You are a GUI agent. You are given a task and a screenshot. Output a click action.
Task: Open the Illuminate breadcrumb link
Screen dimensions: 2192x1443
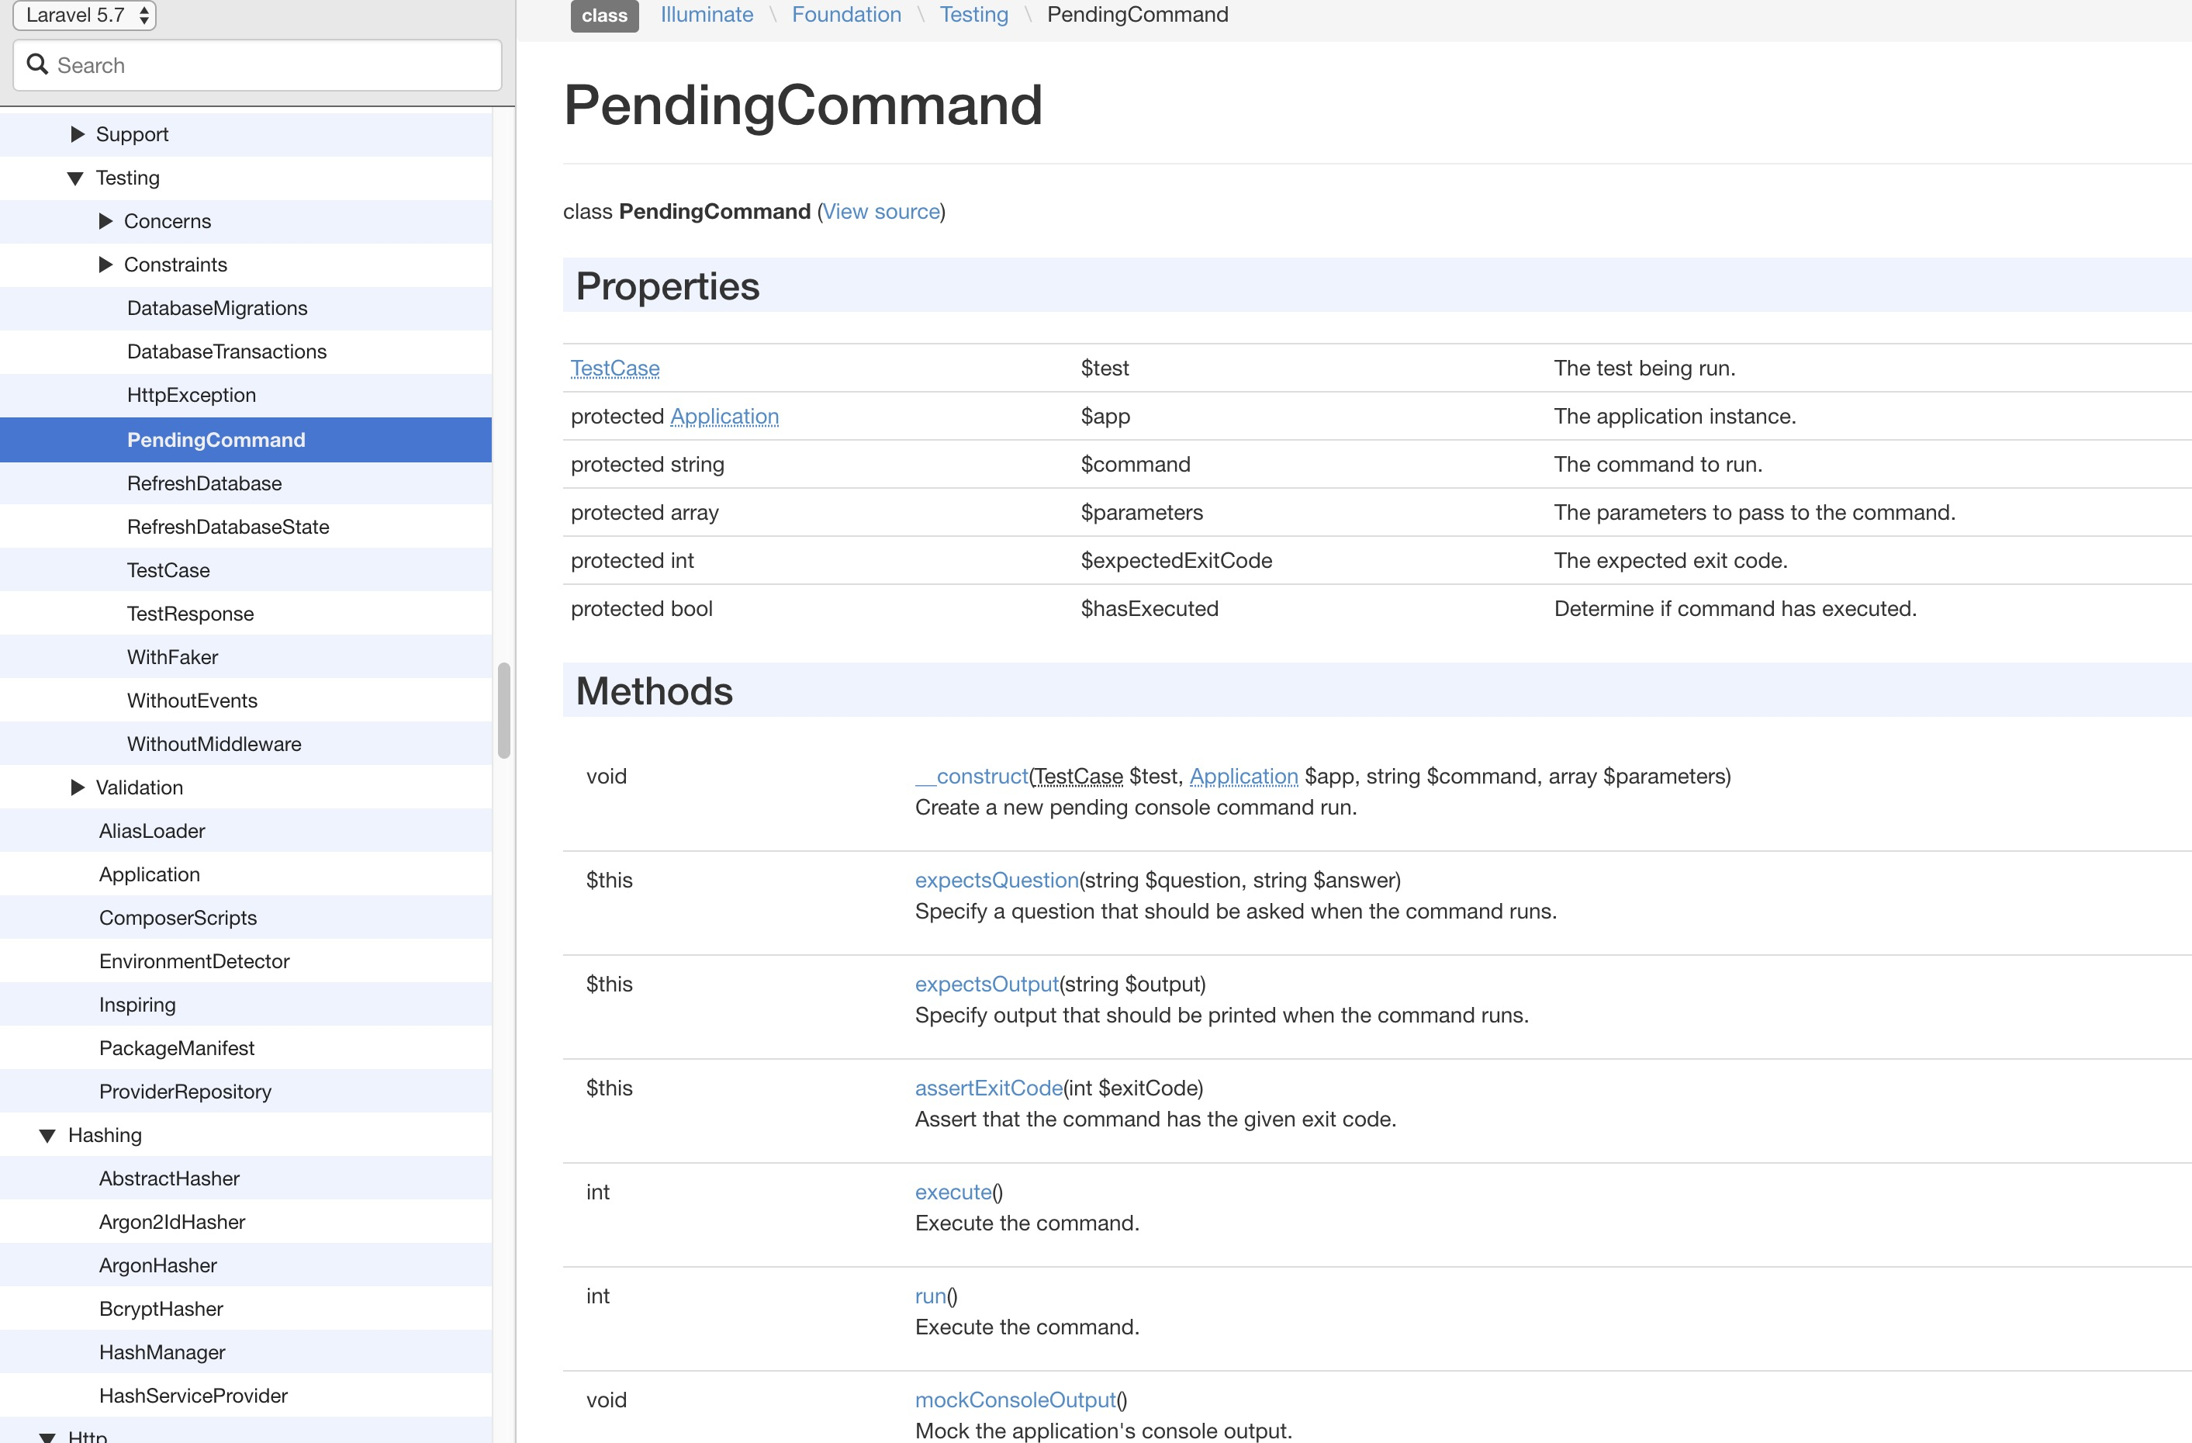point(706,14)
